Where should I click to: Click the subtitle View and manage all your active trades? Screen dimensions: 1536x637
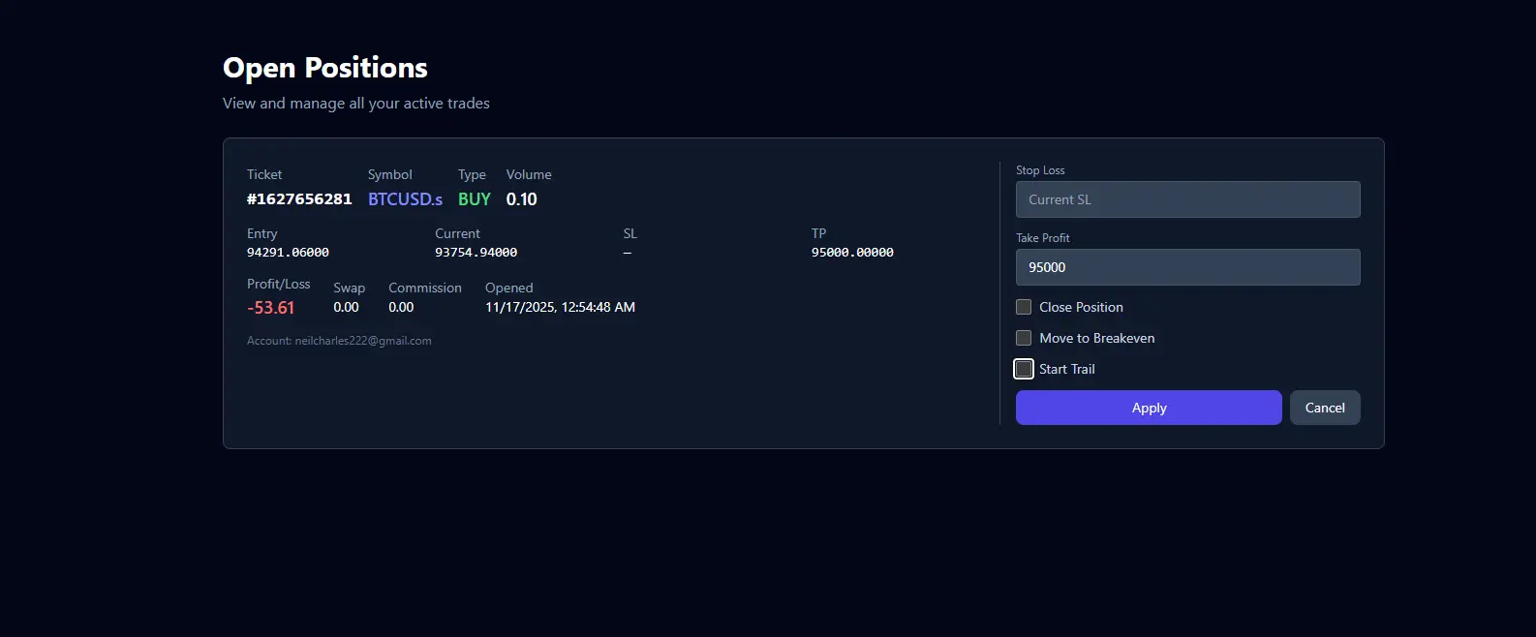[356, 103]
